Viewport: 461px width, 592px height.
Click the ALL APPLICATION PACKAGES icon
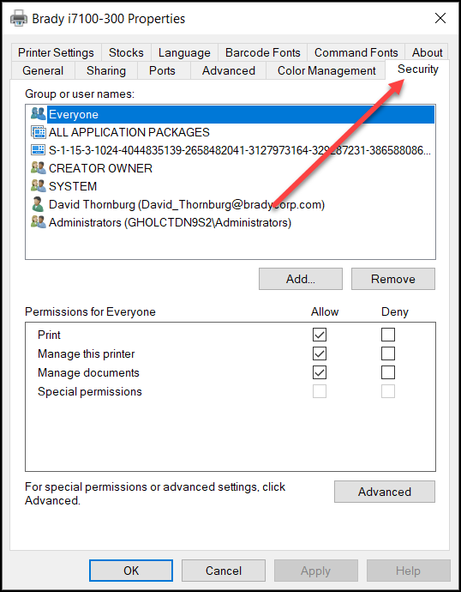[x=38, y=132]
